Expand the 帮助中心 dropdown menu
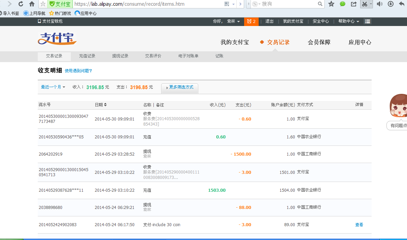 coord(349,21)
